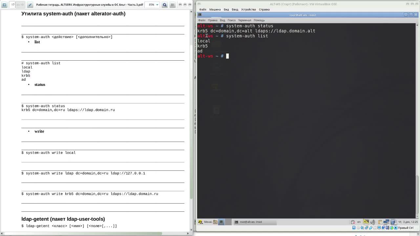This screenshot has height=236, width=420.
Task: Open terminal Правка menu
Action: click(213, 20)
